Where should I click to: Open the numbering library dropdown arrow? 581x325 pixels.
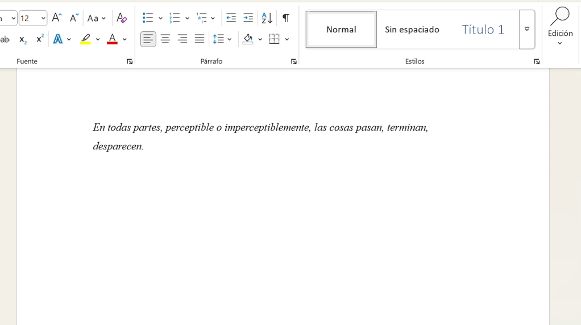[x=187, y=18]
